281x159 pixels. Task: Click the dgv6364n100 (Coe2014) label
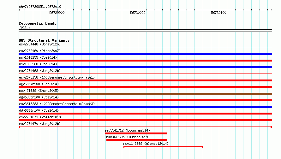(x=39, y=84)
